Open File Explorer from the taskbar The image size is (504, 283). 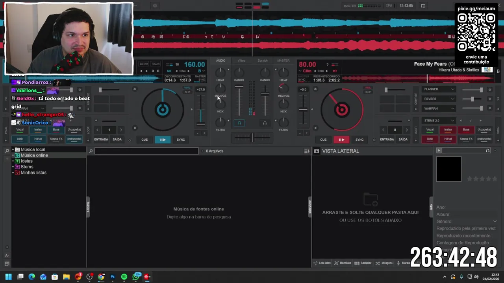[x=66, y=277]
